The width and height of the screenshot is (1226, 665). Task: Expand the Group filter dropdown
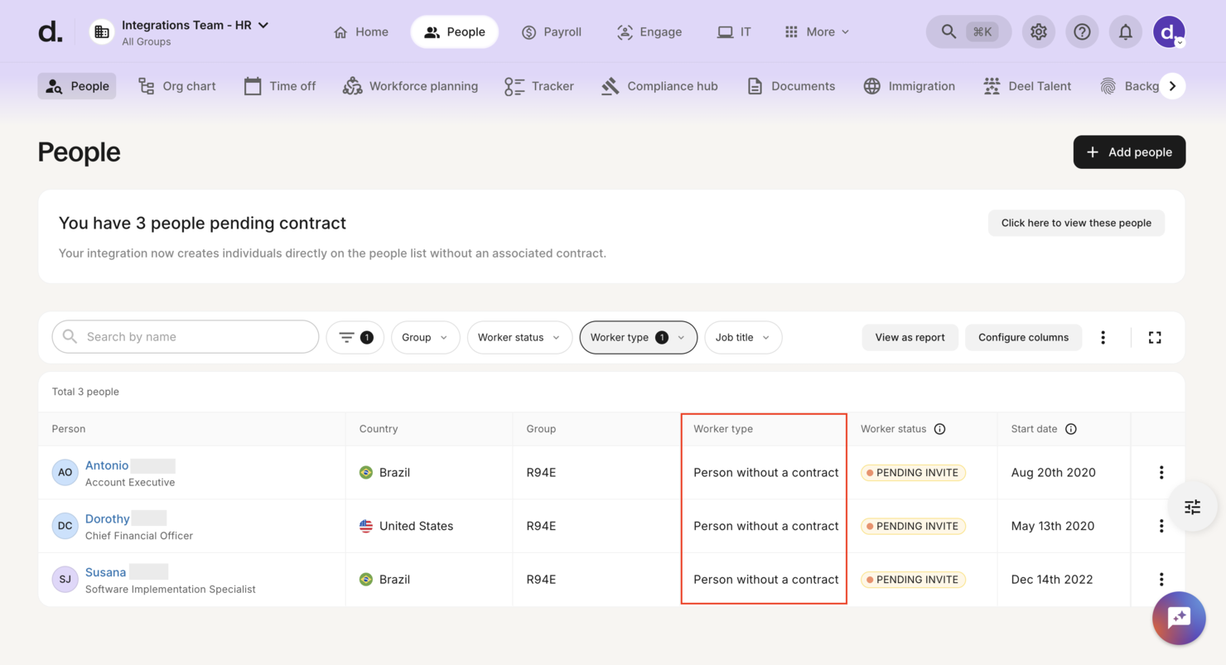[x=425, y=337]
